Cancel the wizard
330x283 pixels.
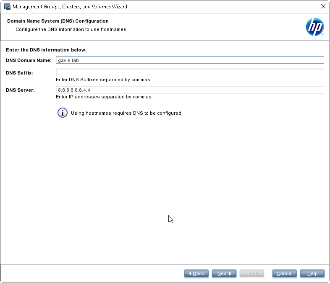[285, 273]
